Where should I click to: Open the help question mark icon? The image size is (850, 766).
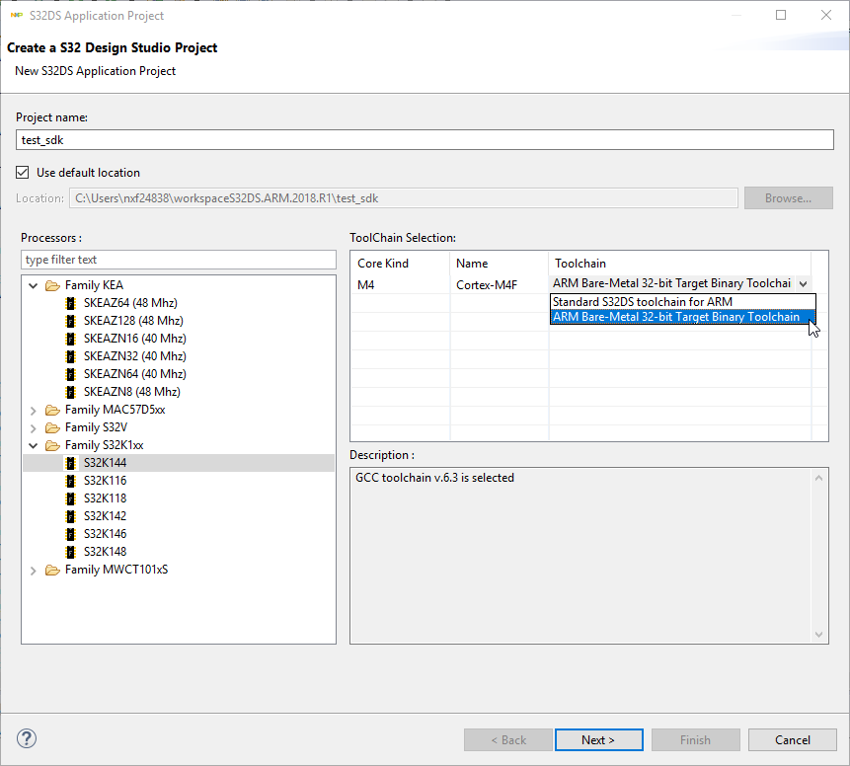[x=27, y=738]
